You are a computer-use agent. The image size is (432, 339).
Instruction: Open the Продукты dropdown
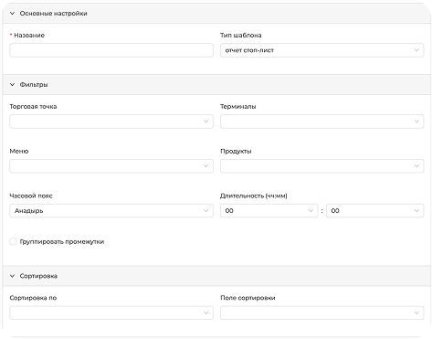click(322, 166)
